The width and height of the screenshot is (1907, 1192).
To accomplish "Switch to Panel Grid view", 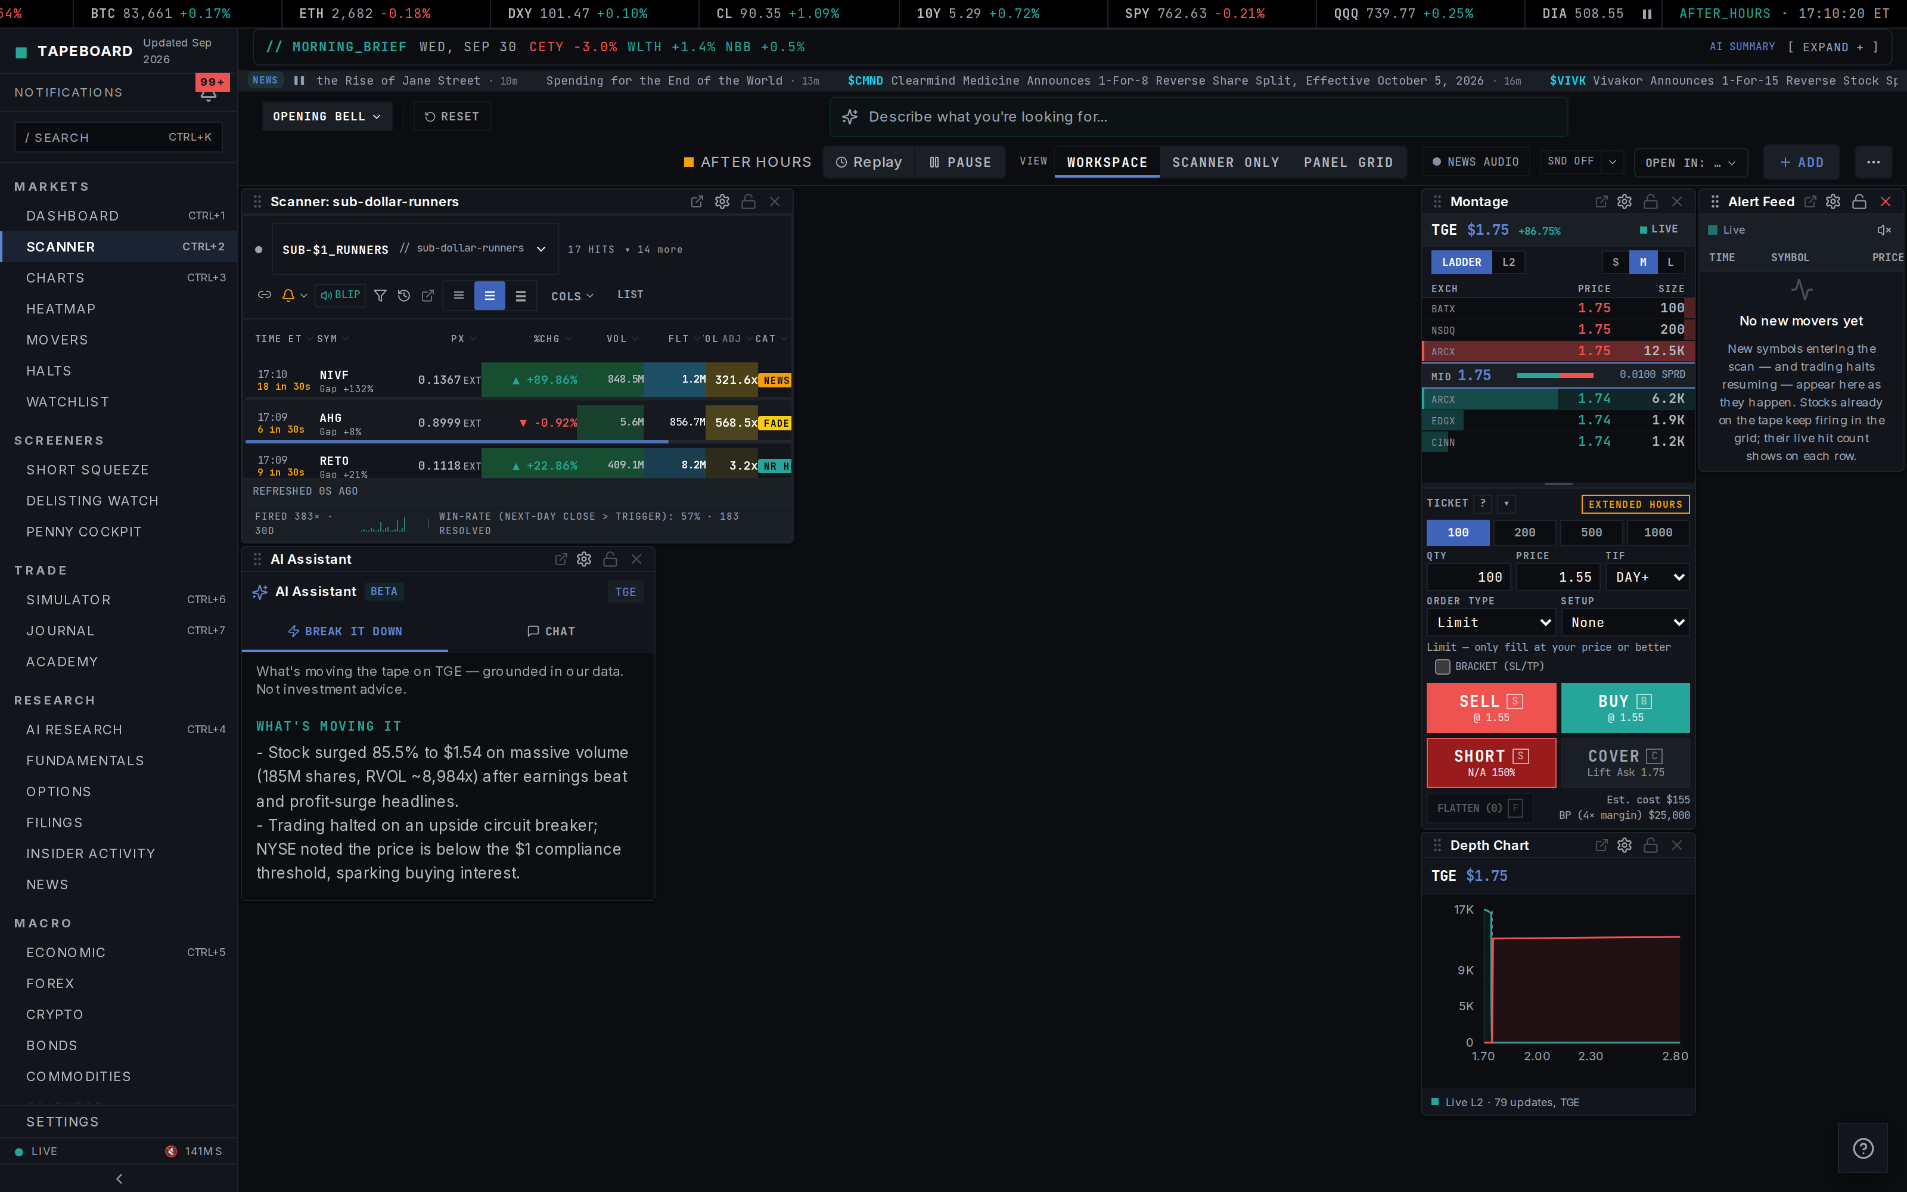I will [x=1348, y=162].
